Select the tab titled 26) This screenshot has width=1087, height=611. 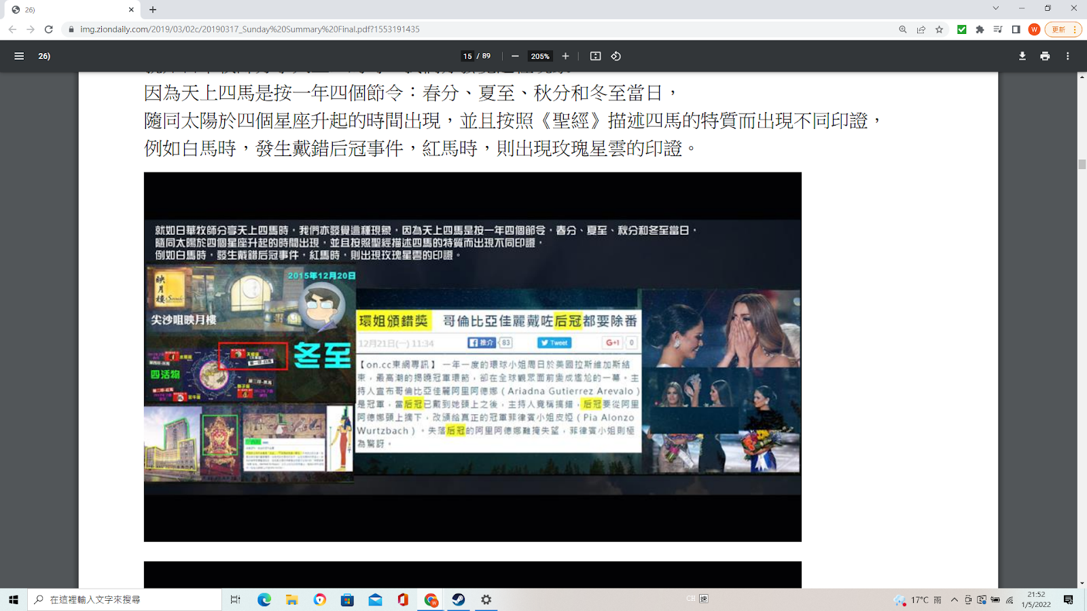(71, 10)
